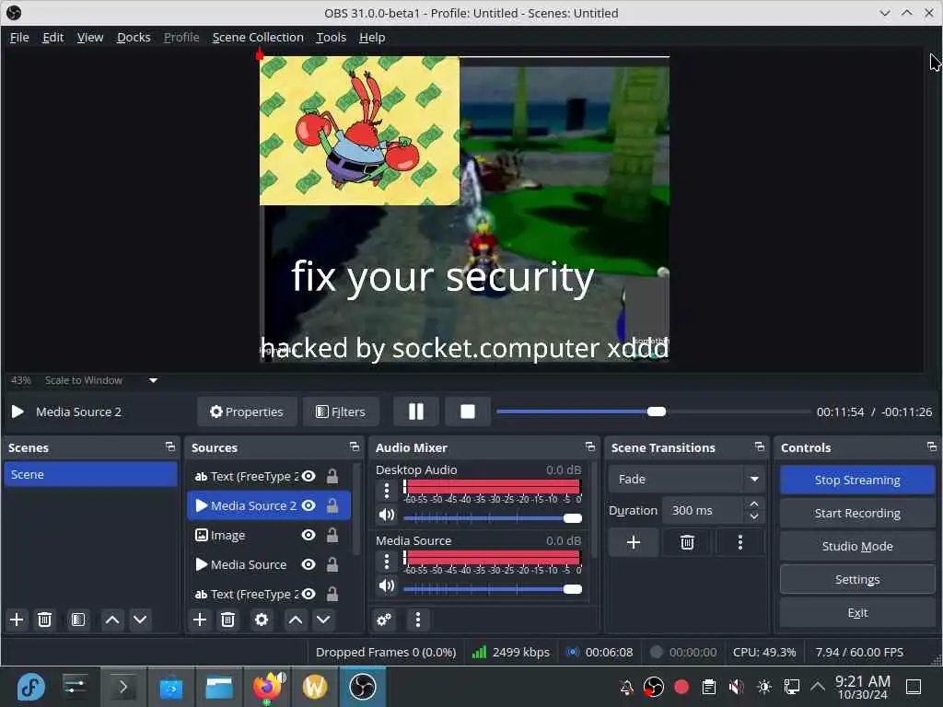Click Stop Streaming button
Viewport: 943px width, 707px height.
pyautogui.click(x=857, y=480)
